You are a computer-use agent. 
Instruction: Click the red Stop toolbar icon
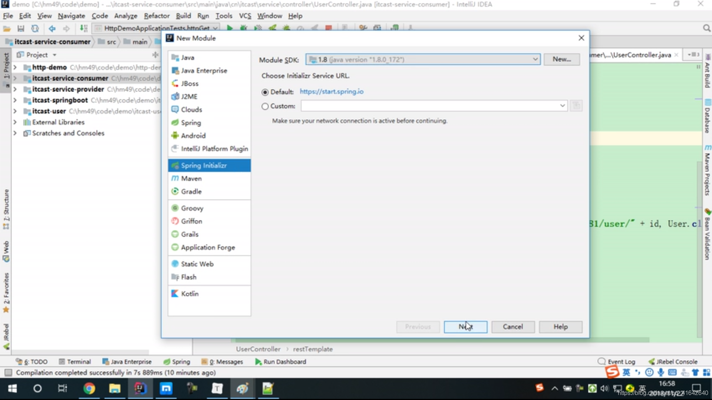pos(328,28)
